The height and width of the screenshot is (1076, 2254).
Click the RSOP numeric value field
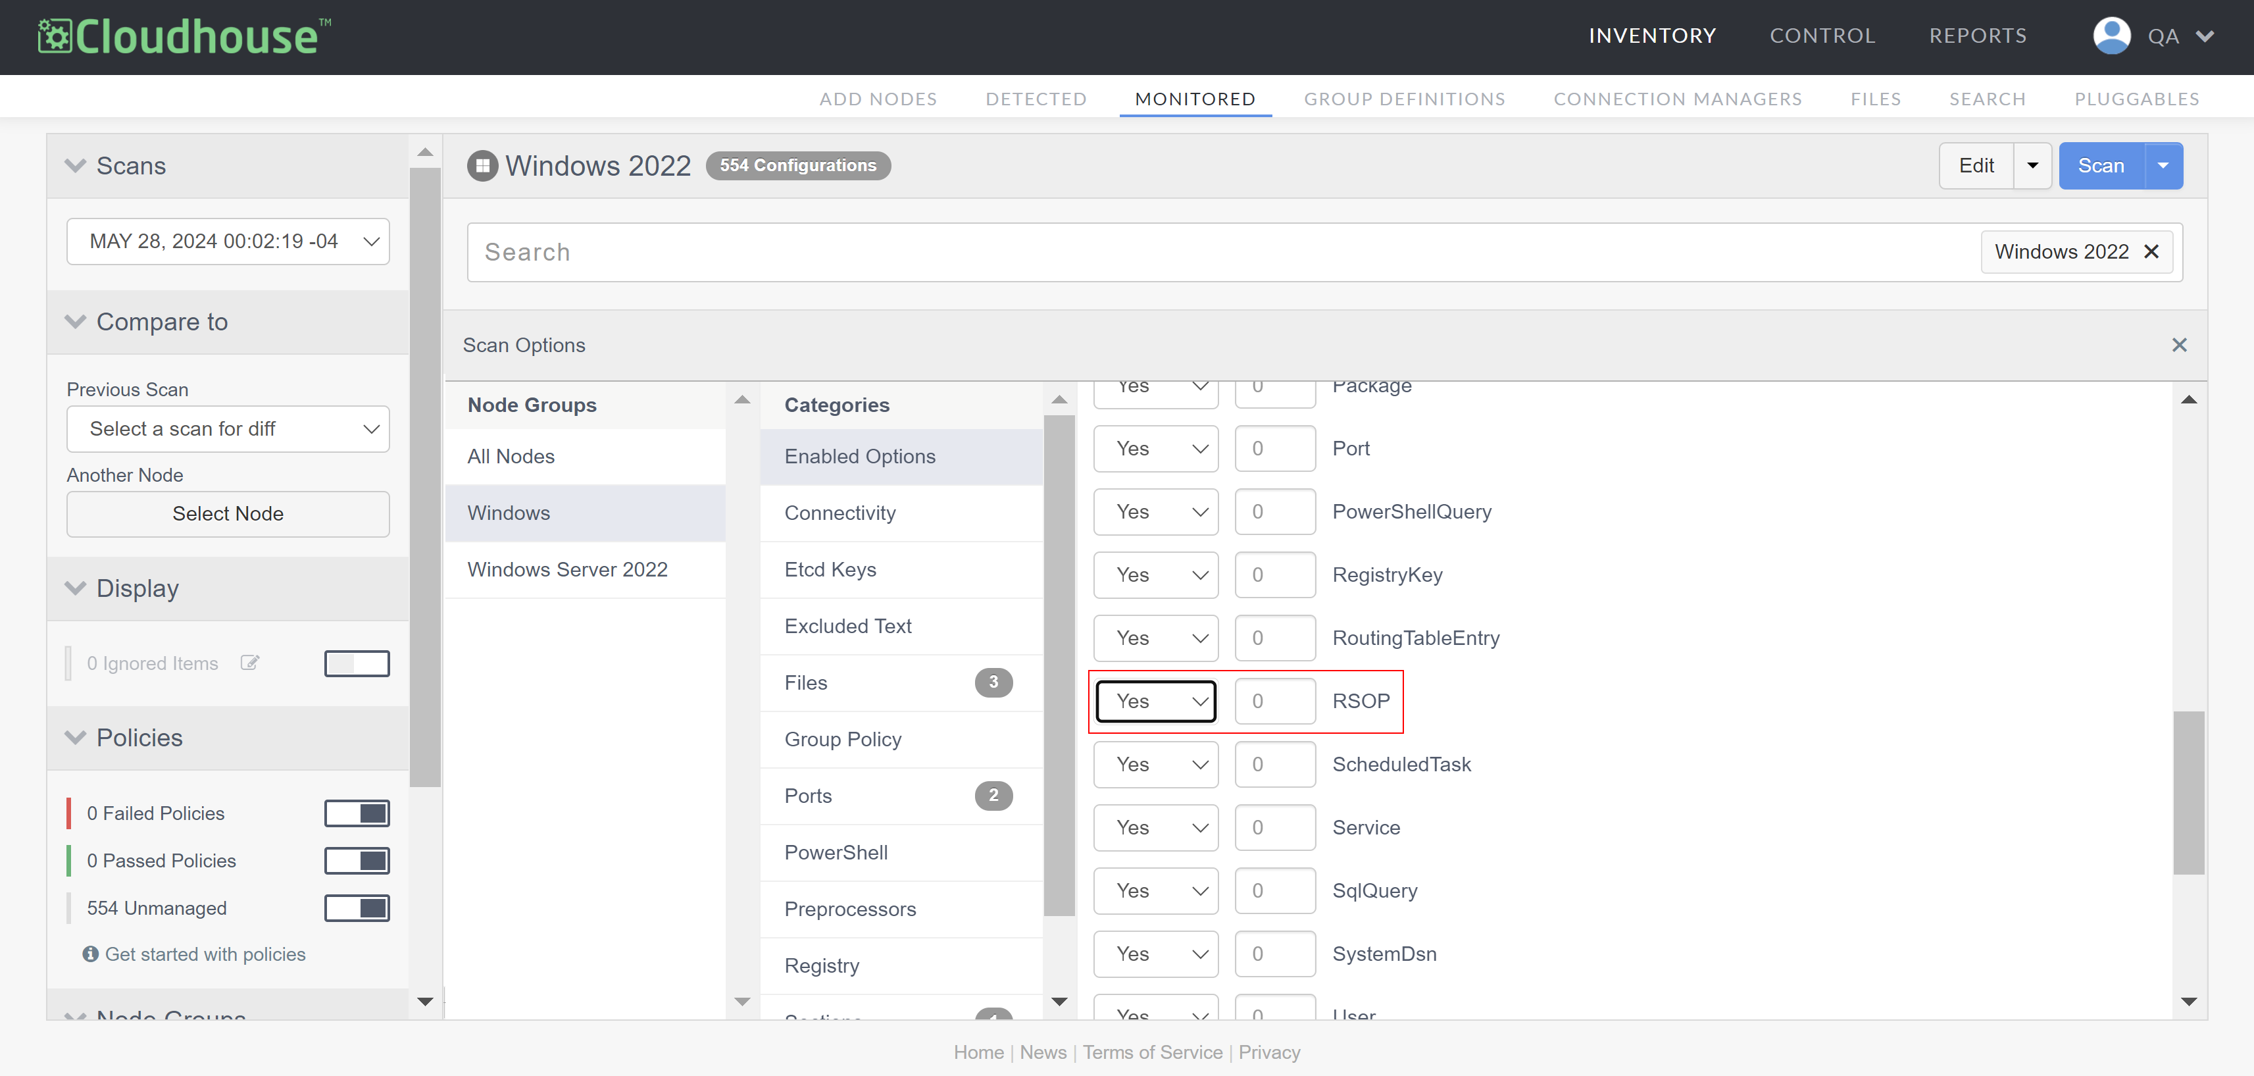(x=1275, y=702)
